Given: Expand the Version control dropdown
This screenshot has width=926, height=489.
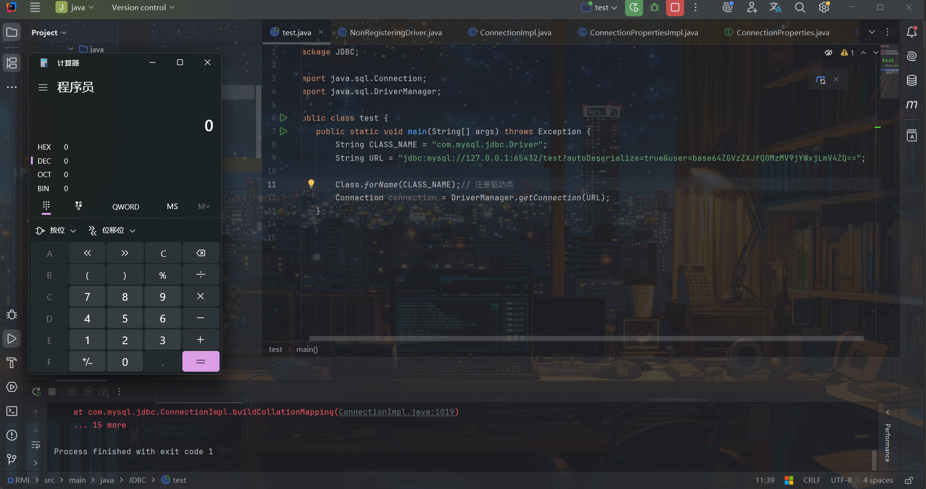Looking at the screenshot, I should click(143, 8).
